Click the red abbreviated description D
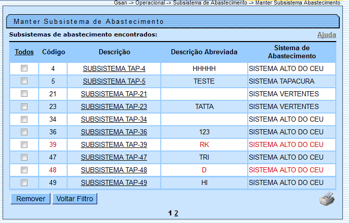Image resolution: width=349 pixels, height=223 pixels. coord(204,170)
